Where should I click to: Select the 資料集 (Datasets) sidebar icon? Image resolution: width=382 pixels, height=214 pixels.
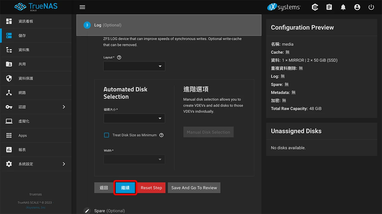(x=9, y=50)
